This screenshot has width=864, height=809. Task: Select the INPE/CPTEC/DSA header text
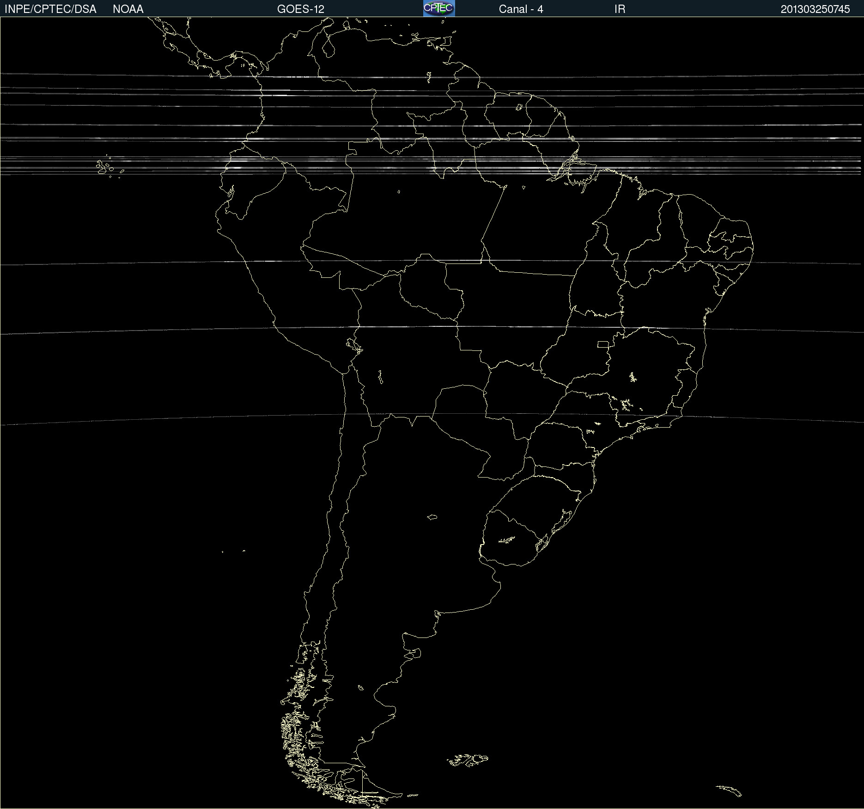[50, 9]
